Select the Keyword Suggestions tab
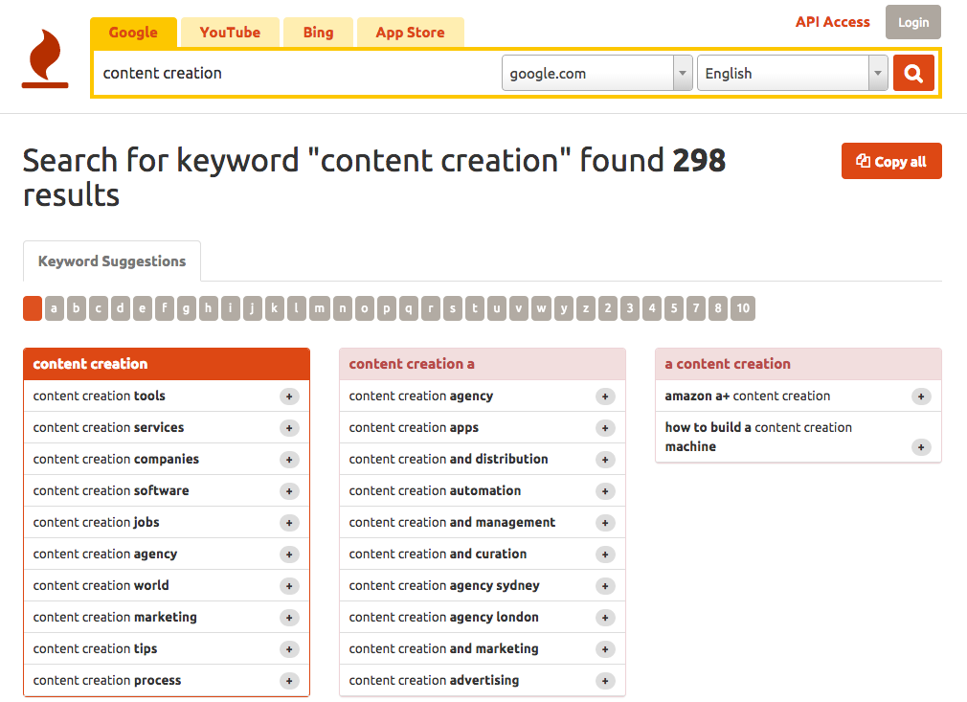 click(112, 260)
